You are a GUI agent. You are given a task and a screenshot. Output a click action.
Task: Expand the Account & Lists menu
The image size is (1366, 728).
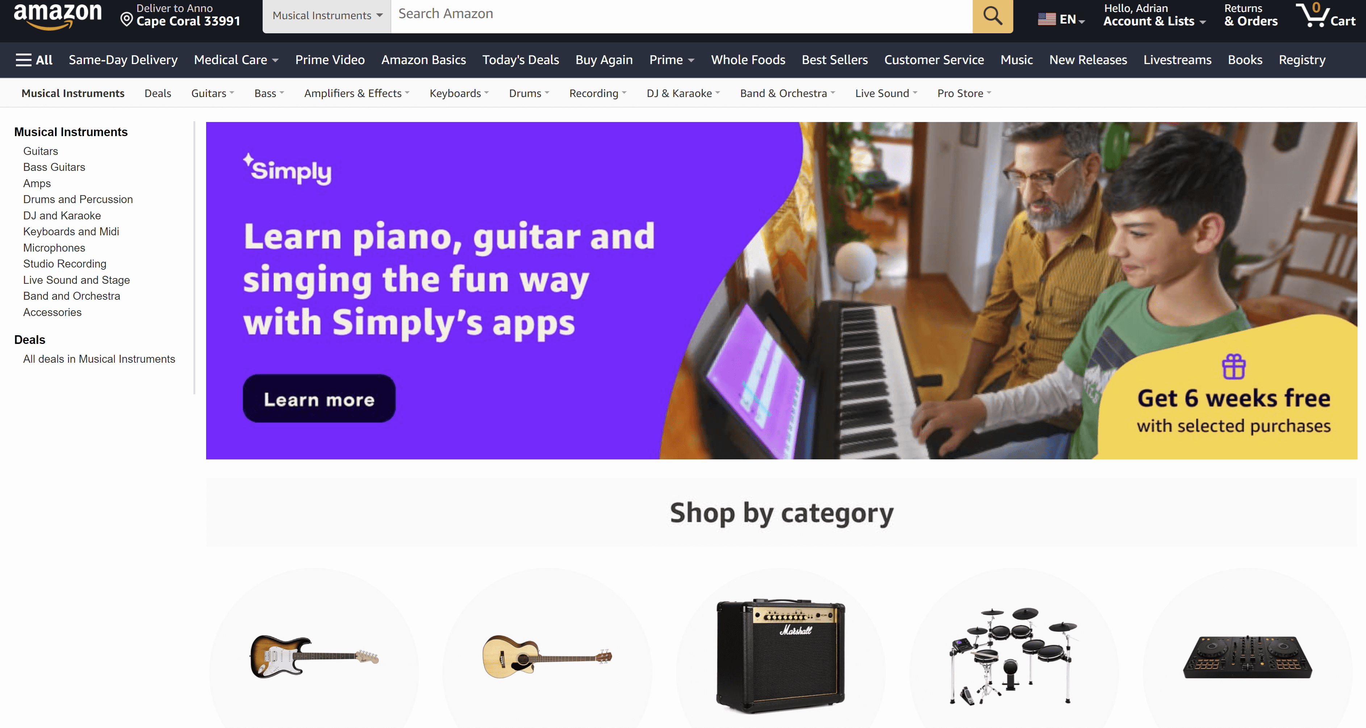point(1154,15)
